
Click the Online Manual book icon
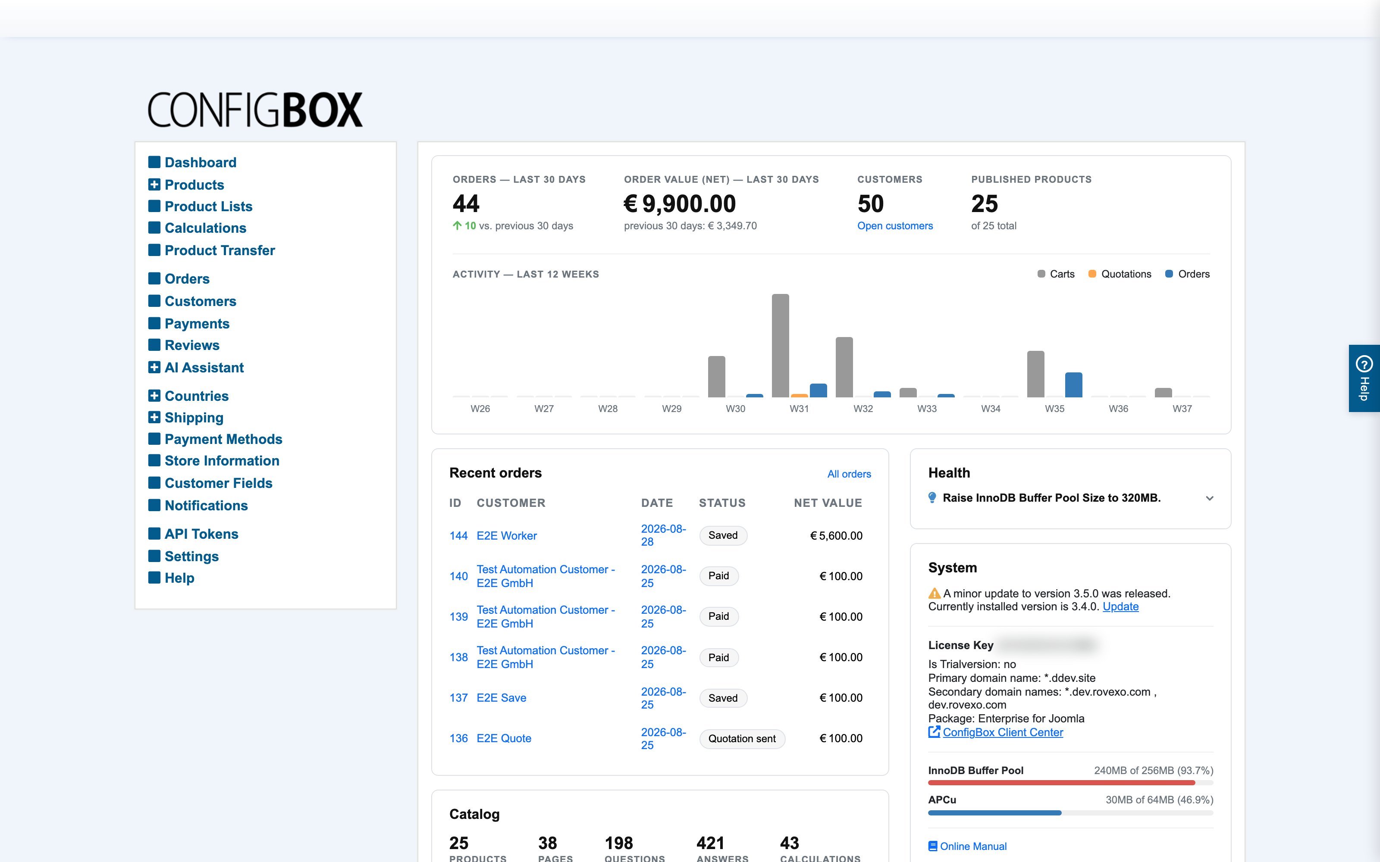pyautogui.click(x=933, y=846)
